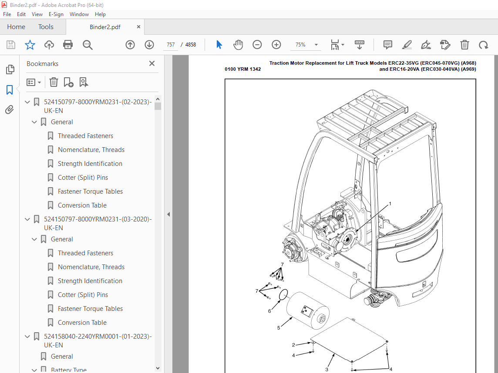Image resolution: width=498 pixels, height=373 pixels.
Task: Close the Binder2.pdf tab
Action: click(138, 27)
